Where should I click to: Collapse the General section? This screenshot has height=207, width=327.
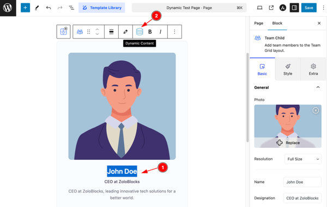(318, 87)
